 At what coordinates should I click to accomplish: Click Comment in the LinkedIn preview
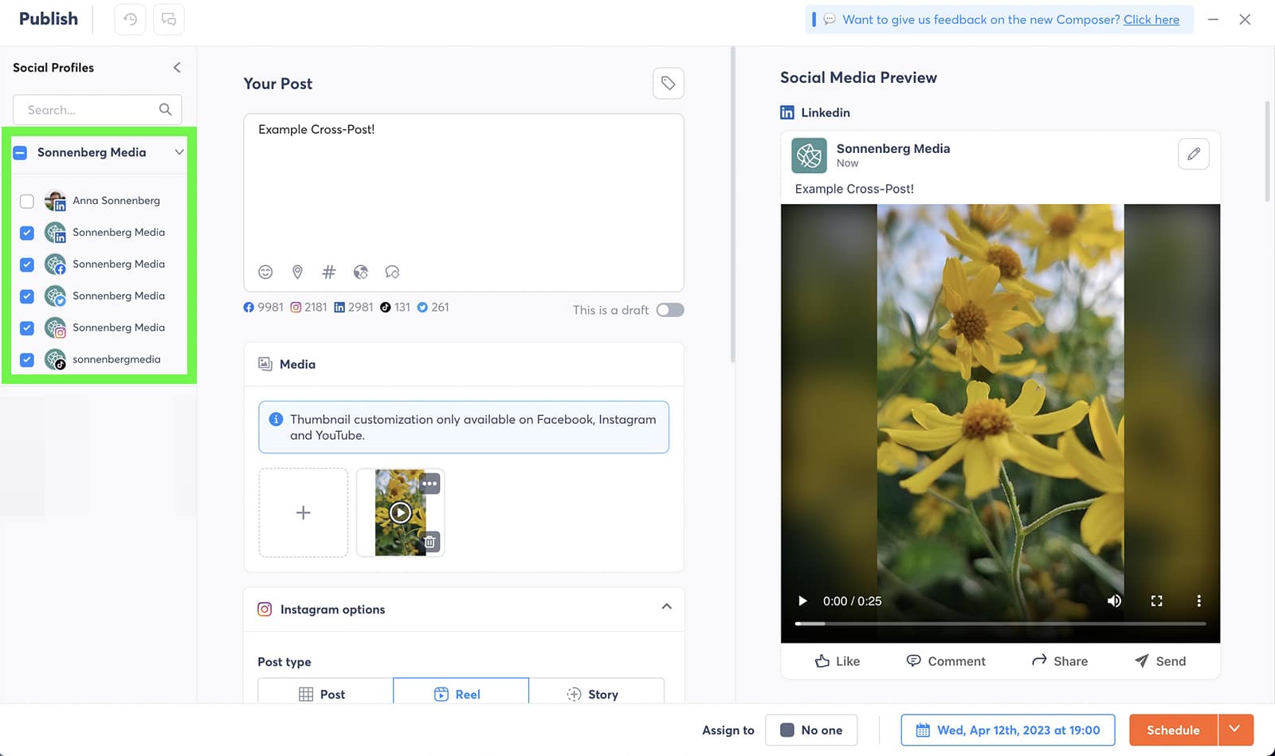coord(946,661)
